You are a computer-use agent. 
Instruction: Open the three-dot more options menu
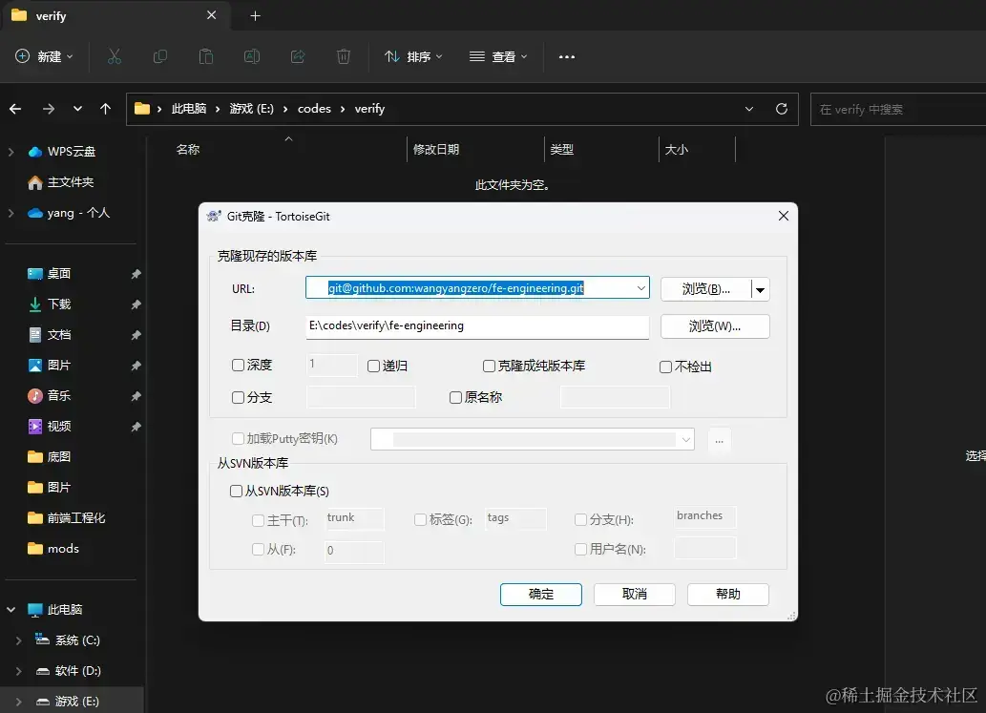click(x=567, y=56)
